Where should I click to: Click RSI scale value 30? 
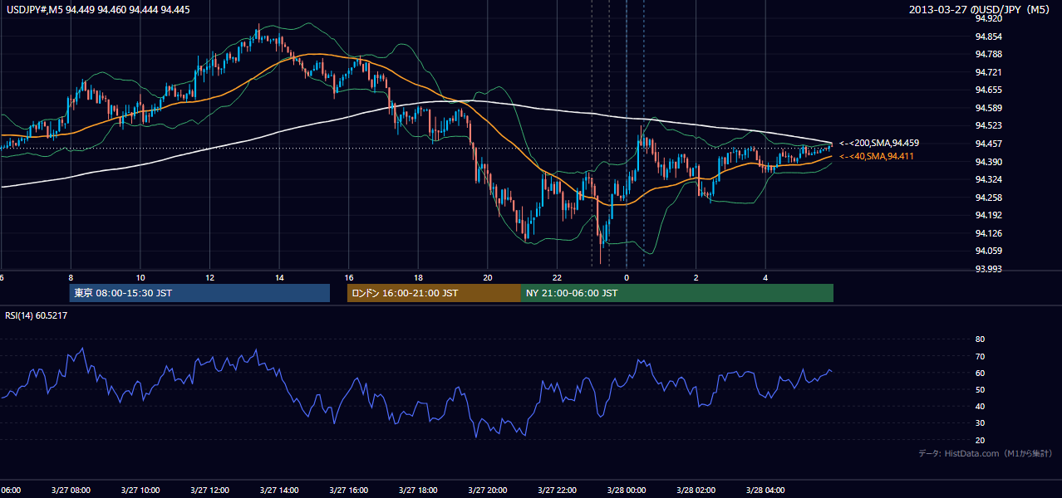[x=980, y=423]
